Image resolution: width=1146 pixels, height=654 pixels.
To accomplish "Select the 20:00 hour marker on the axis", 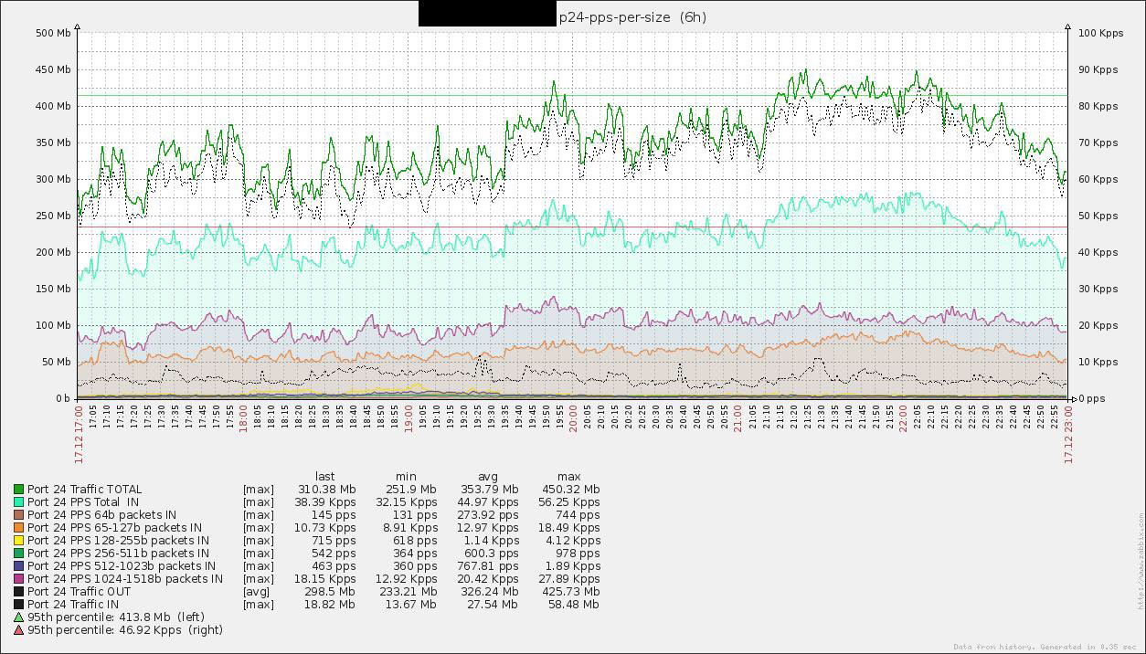I will click(573, 425).
